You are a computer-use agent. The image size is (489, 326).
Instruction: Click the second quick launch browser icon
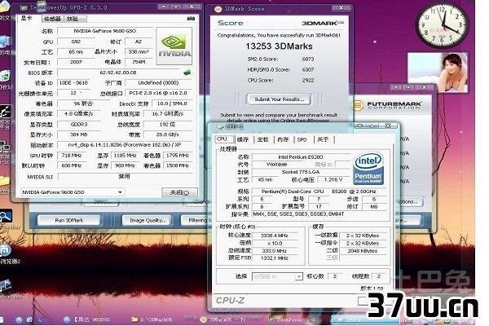[29, 319]
